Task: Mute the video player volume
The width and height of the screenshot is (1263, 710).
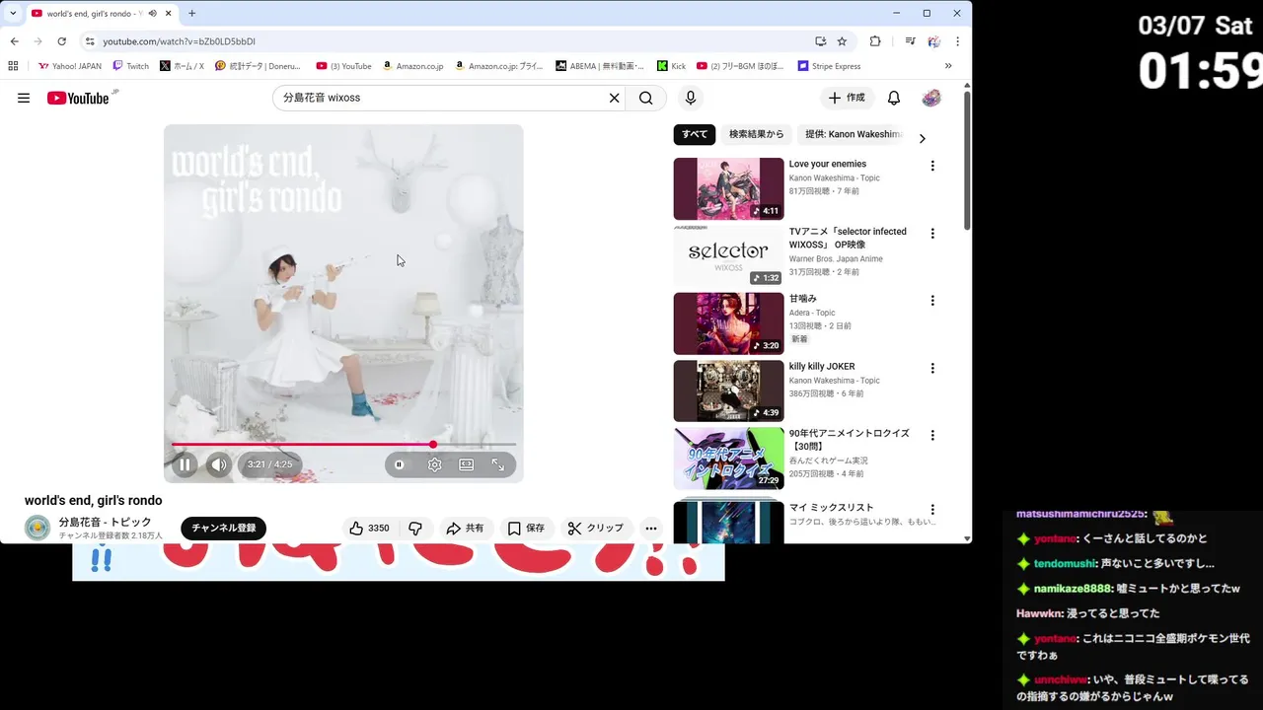Action: click(219, 464)
